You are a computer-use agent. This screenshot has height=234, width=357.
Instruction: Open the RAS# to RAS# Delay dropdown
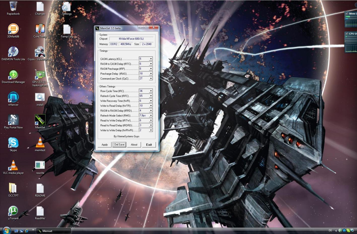[146, 110]
